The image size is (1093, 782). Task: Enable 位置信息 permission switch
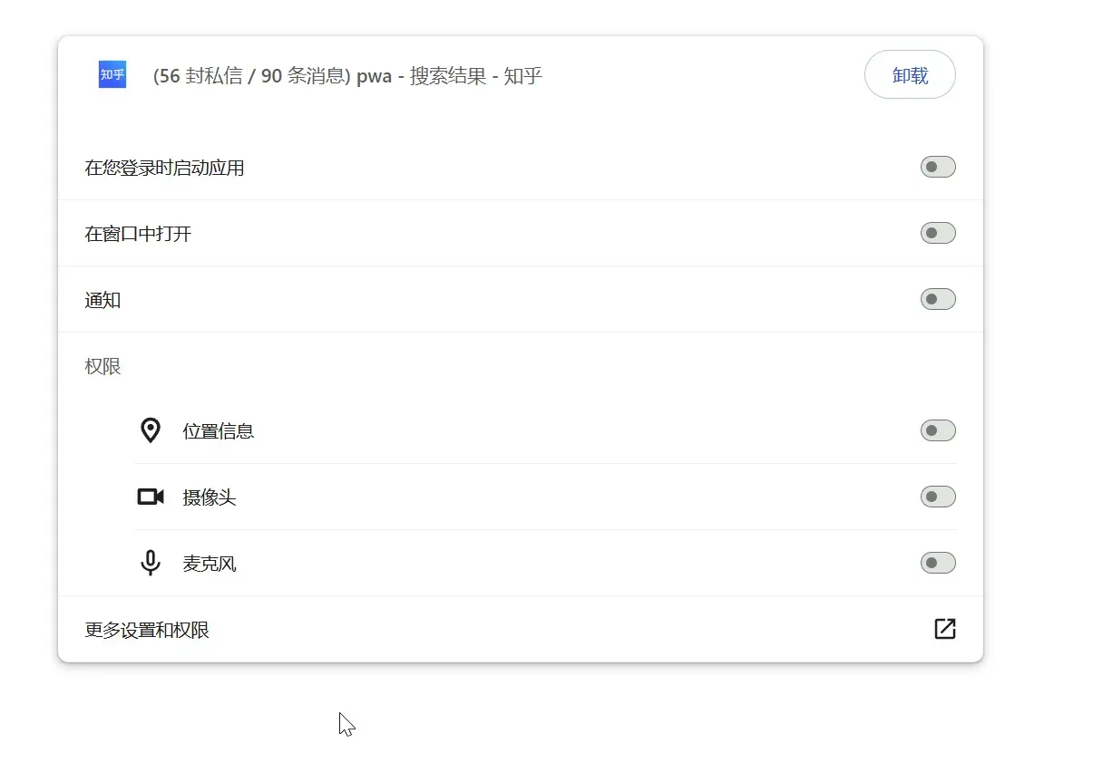coord(938,430)
